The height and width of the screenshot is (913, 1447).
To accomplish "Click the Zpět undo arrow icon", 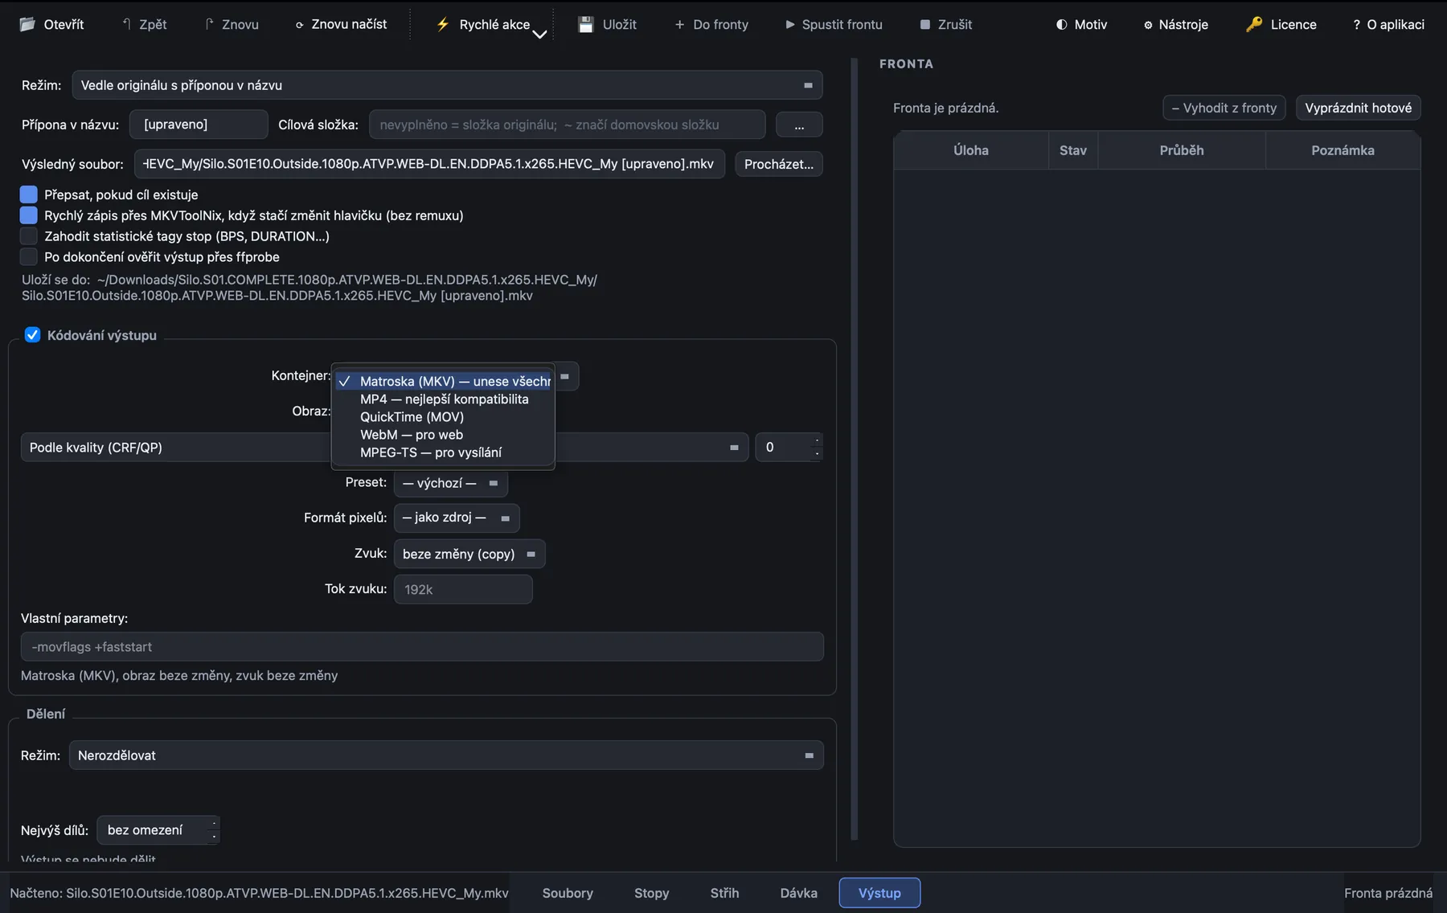I will pos(126,24).
